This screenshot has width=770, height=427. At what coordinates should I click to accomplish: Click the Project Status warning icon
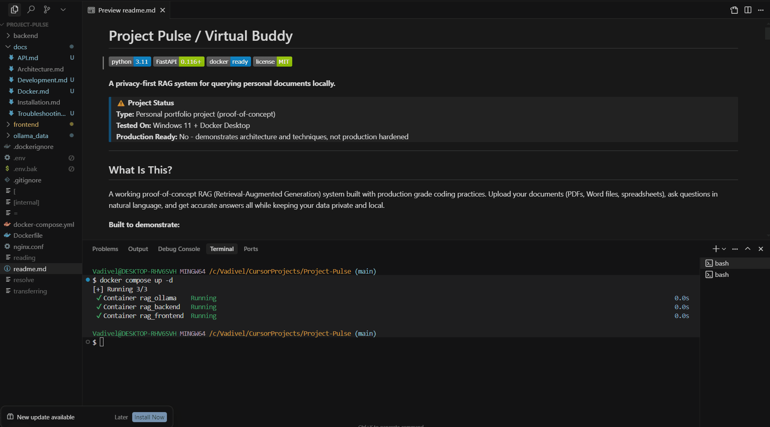121,103
